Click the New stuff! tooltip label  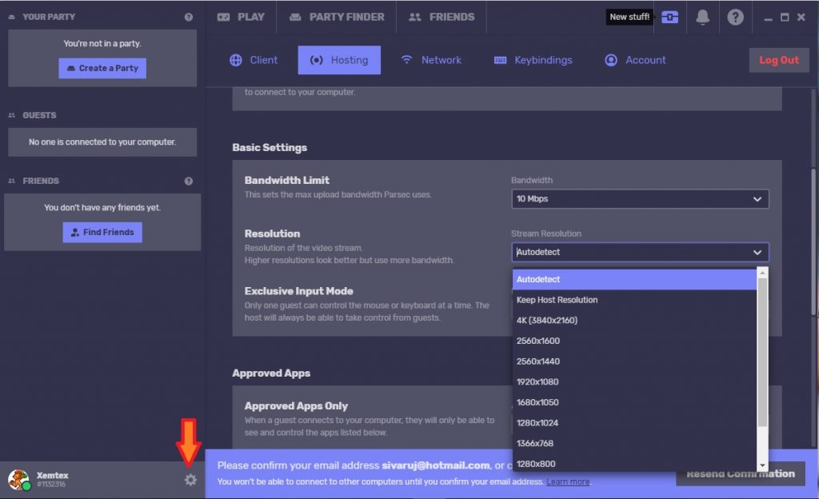[x=629, y=18]
